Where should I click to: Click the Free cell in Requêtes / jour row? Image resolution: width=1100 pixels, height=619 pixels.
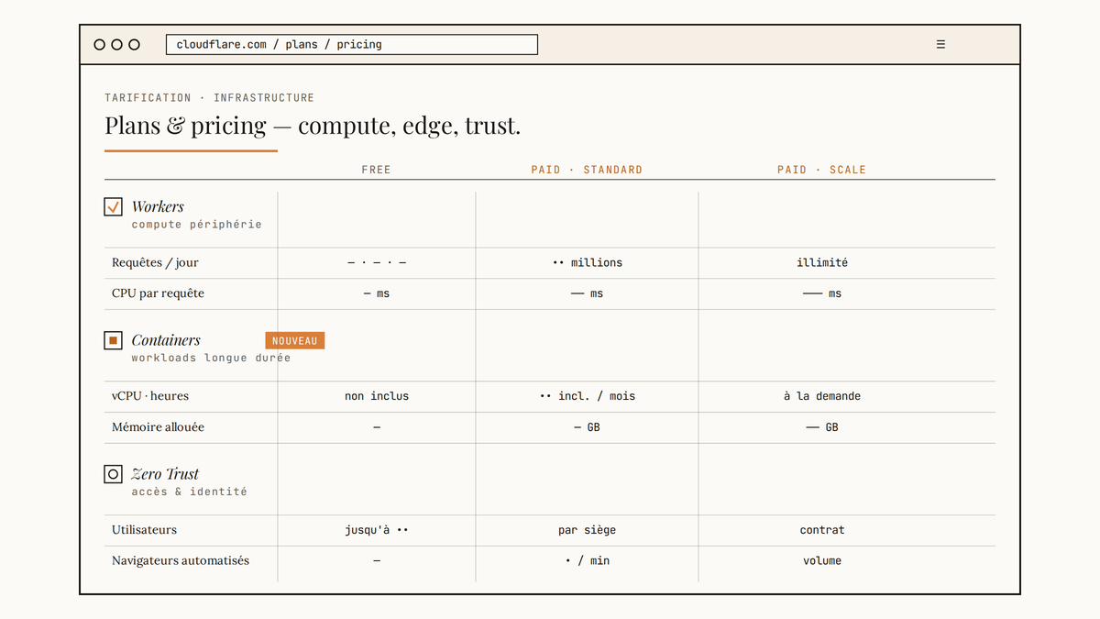377,263
